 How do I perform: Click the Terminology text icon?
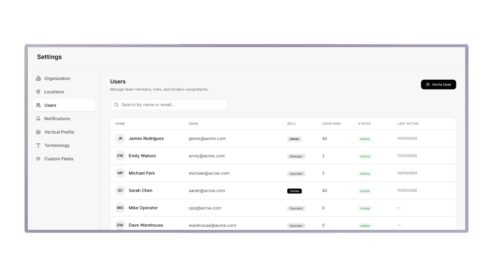click(x=38, y=145)
